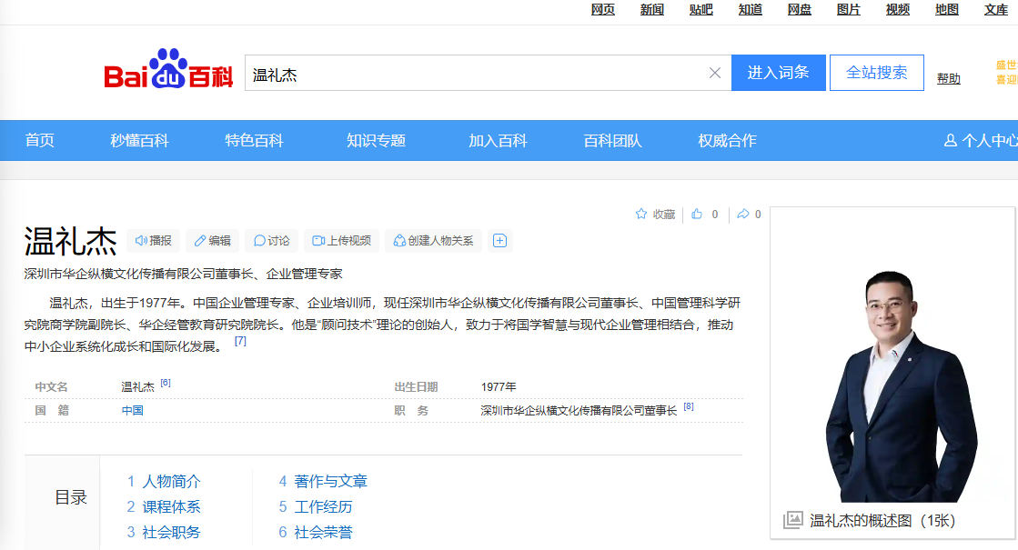
Task: Click 上传视频 upload video icon
Action: click(x=341, y=241)
